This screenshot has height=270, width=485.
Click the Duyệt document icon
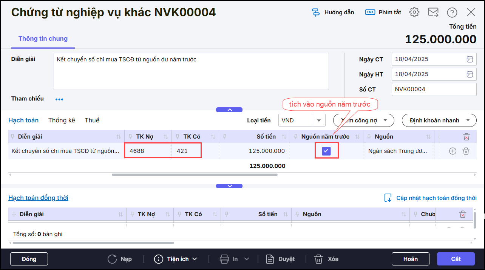coord(270,259)
